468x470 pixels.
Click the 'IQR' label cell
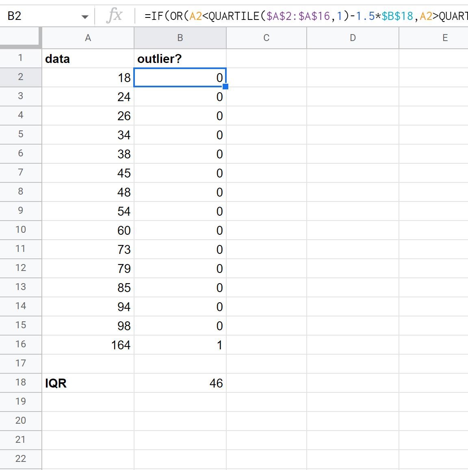(x=88, y=383)
